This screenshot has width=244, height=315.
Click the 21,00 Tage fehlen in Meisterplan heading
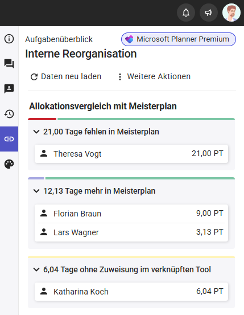[x=101, y=132]
